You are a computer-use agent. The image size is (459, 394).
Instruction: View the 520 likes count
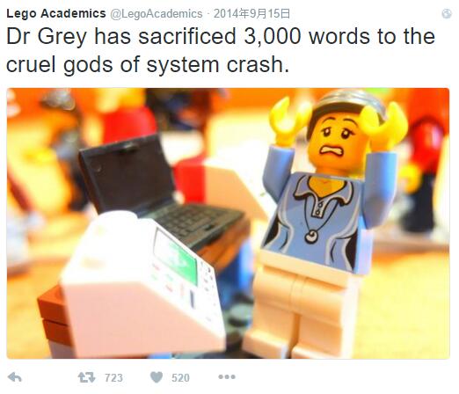point(180,377)
